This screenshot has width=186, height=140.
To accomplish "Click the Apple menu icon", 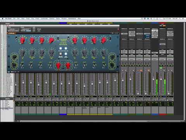I will (x=2, y=19).
